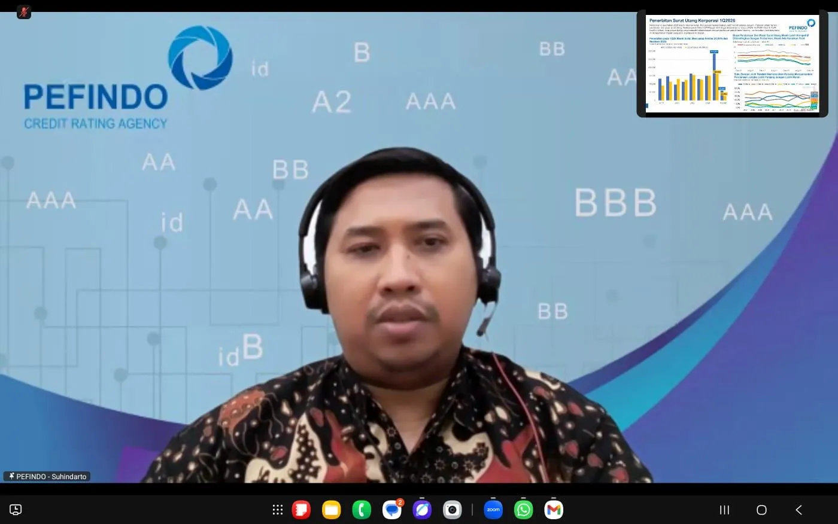Screen dimensions: 838x524
Task: Launch the green Phone app
Action: tap(362, 510)
